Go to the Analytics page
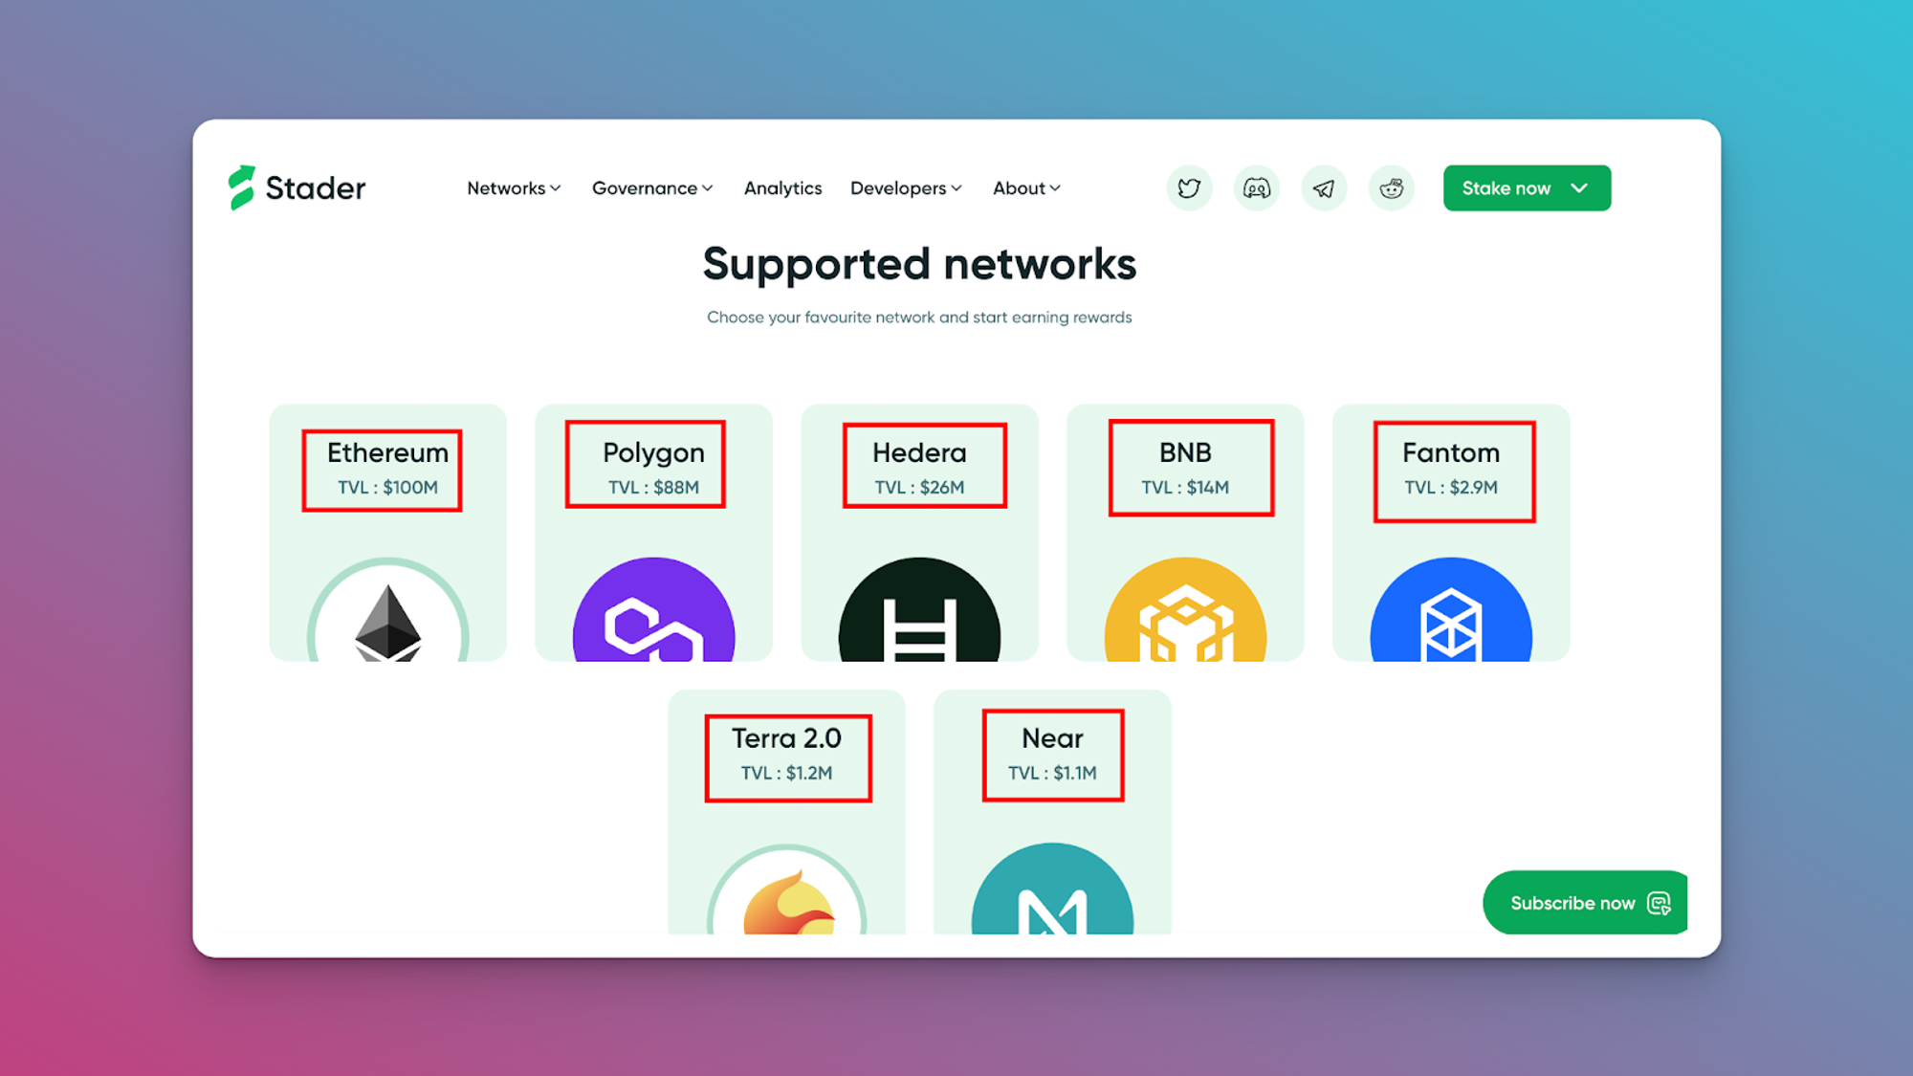 tap(783, 188)
